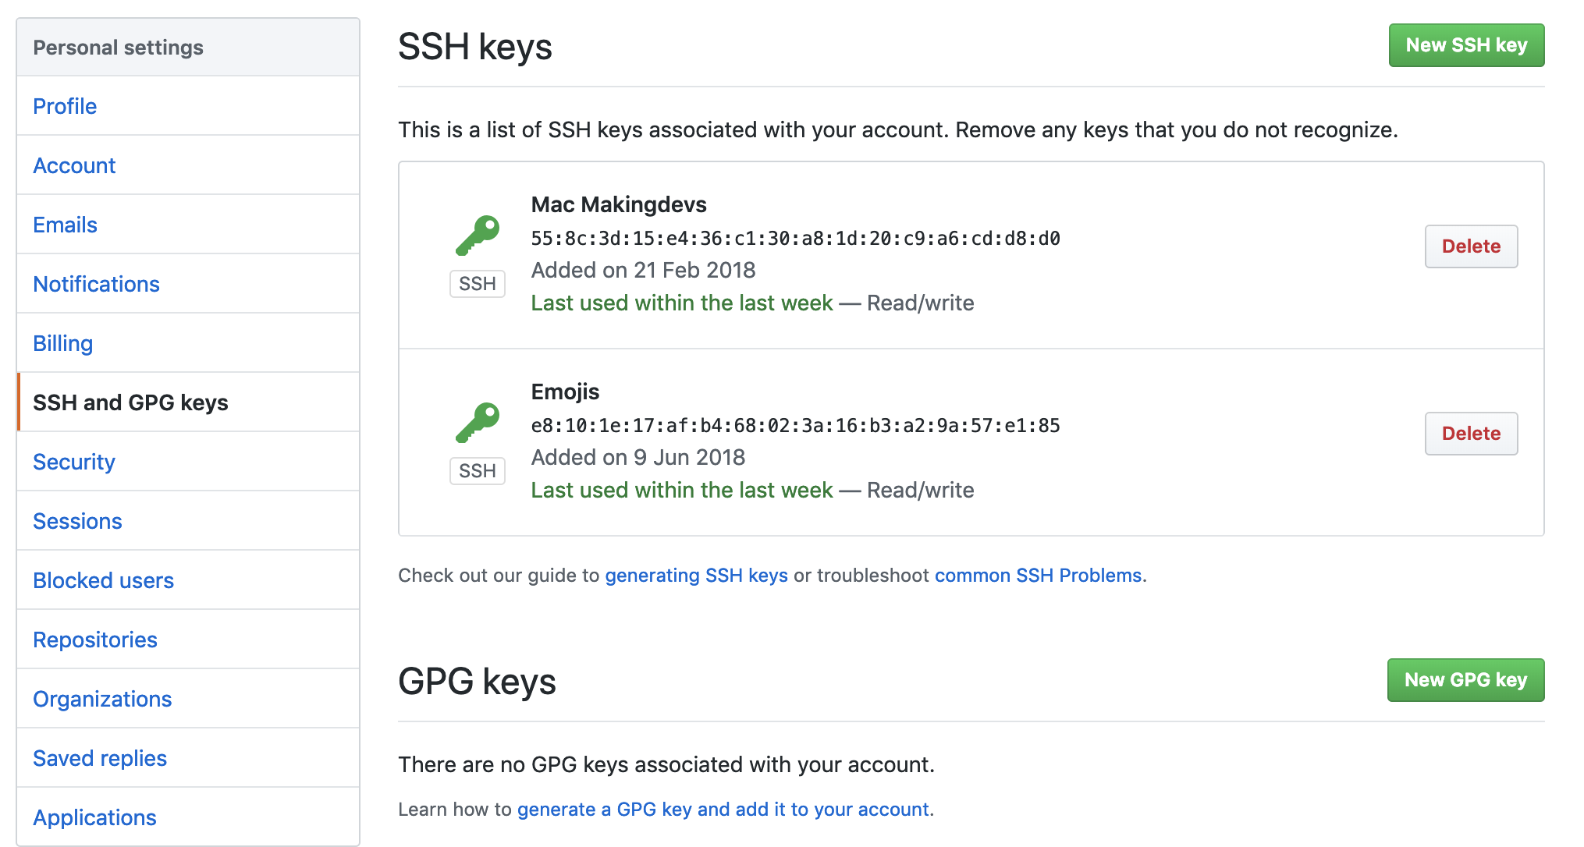Go to Account settings
1584x847 pixels.
click(x=74, y=165)
